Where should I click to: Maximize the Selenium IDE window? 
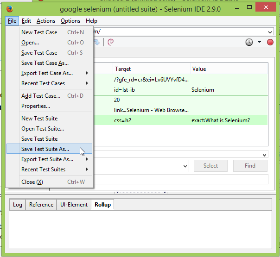(249, 7)
